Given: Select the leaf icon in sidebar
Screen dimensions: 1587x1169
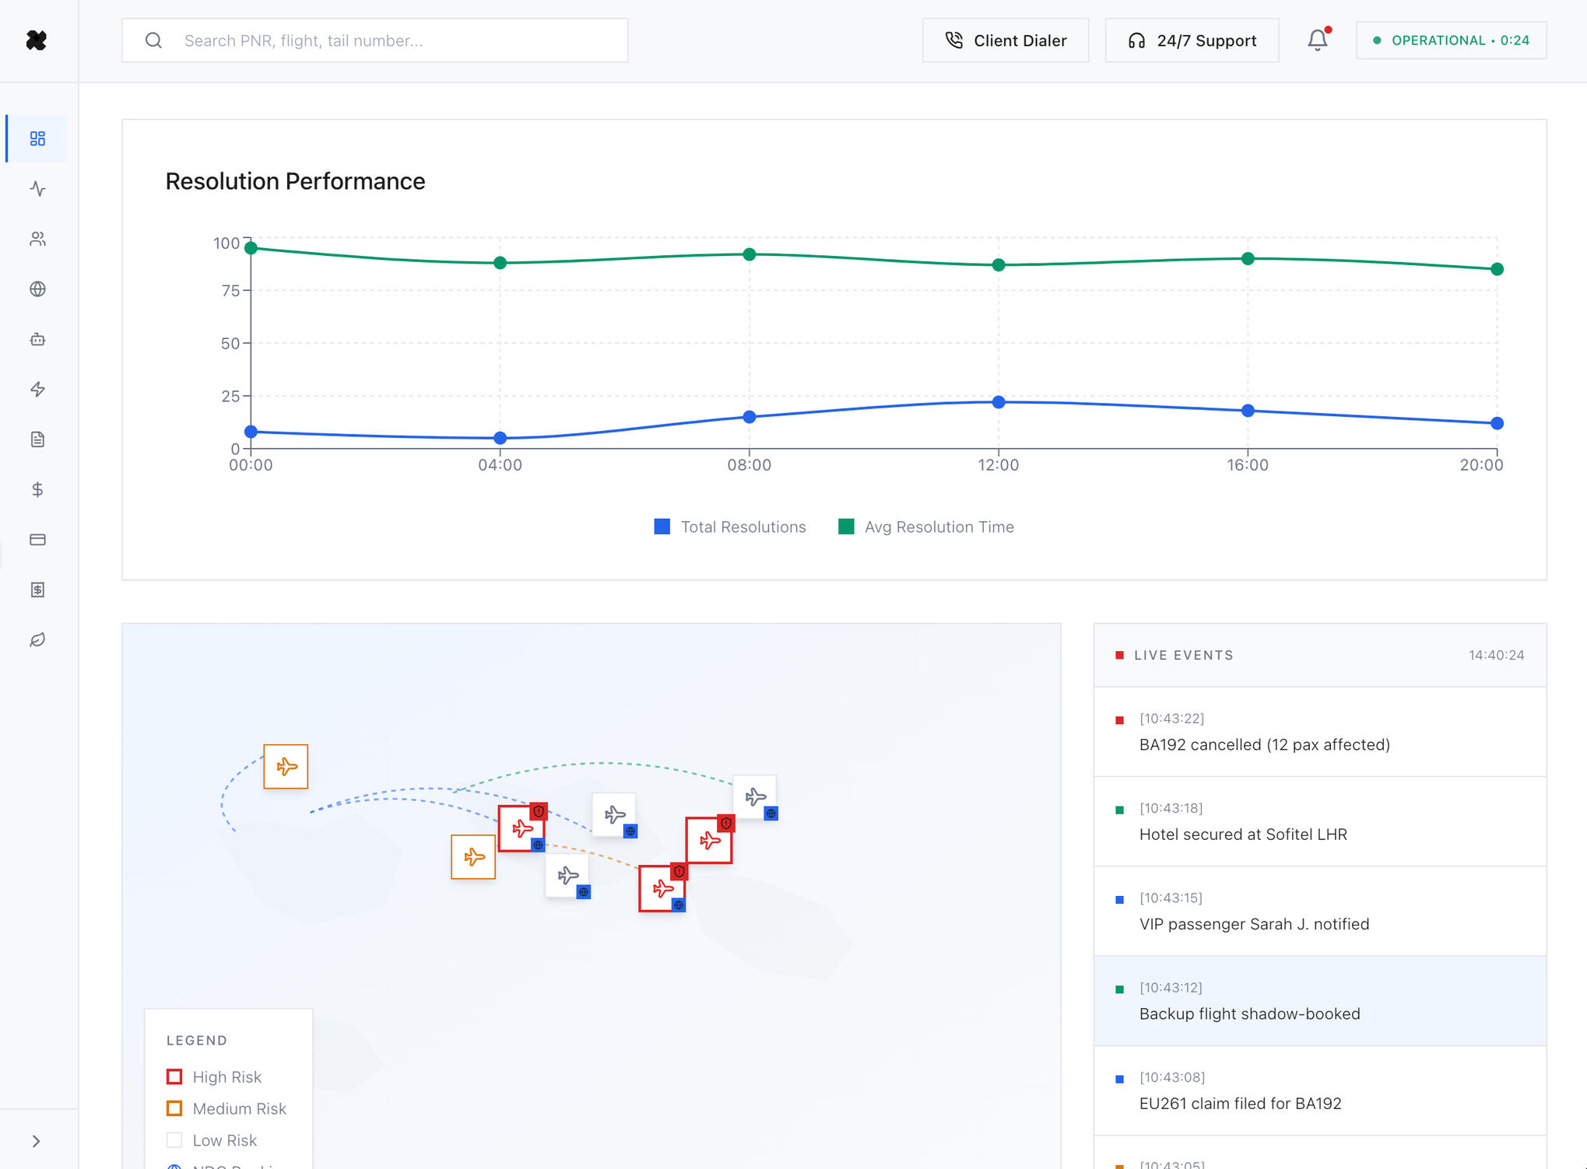Looking at the screenshot, I should coord(37,639).
